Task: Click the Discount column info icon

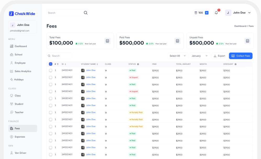Action: click(235, 64)
